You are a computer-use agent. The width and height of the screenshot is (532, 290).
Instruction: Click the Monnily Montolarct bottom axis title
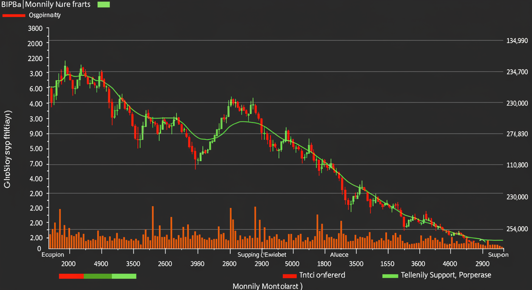pos(268,286)
